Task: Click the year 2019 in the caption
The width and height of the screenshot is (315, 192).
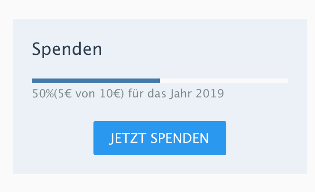Action: 210,94
